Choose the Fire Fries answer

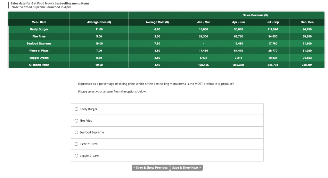(77, 121)
